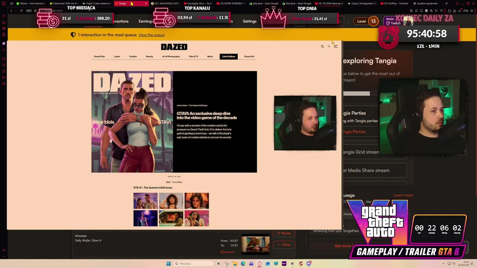The height and width of the screenshot is (268, 477).
Task: Choose Art & Photography in the nav
Action: (x=171, y=57)
